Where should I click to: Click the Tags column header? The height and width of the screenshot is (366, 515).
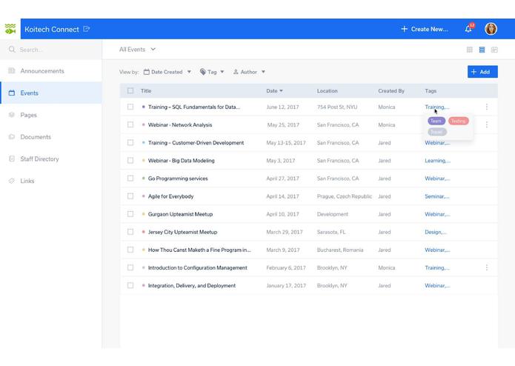coord(431,90)
